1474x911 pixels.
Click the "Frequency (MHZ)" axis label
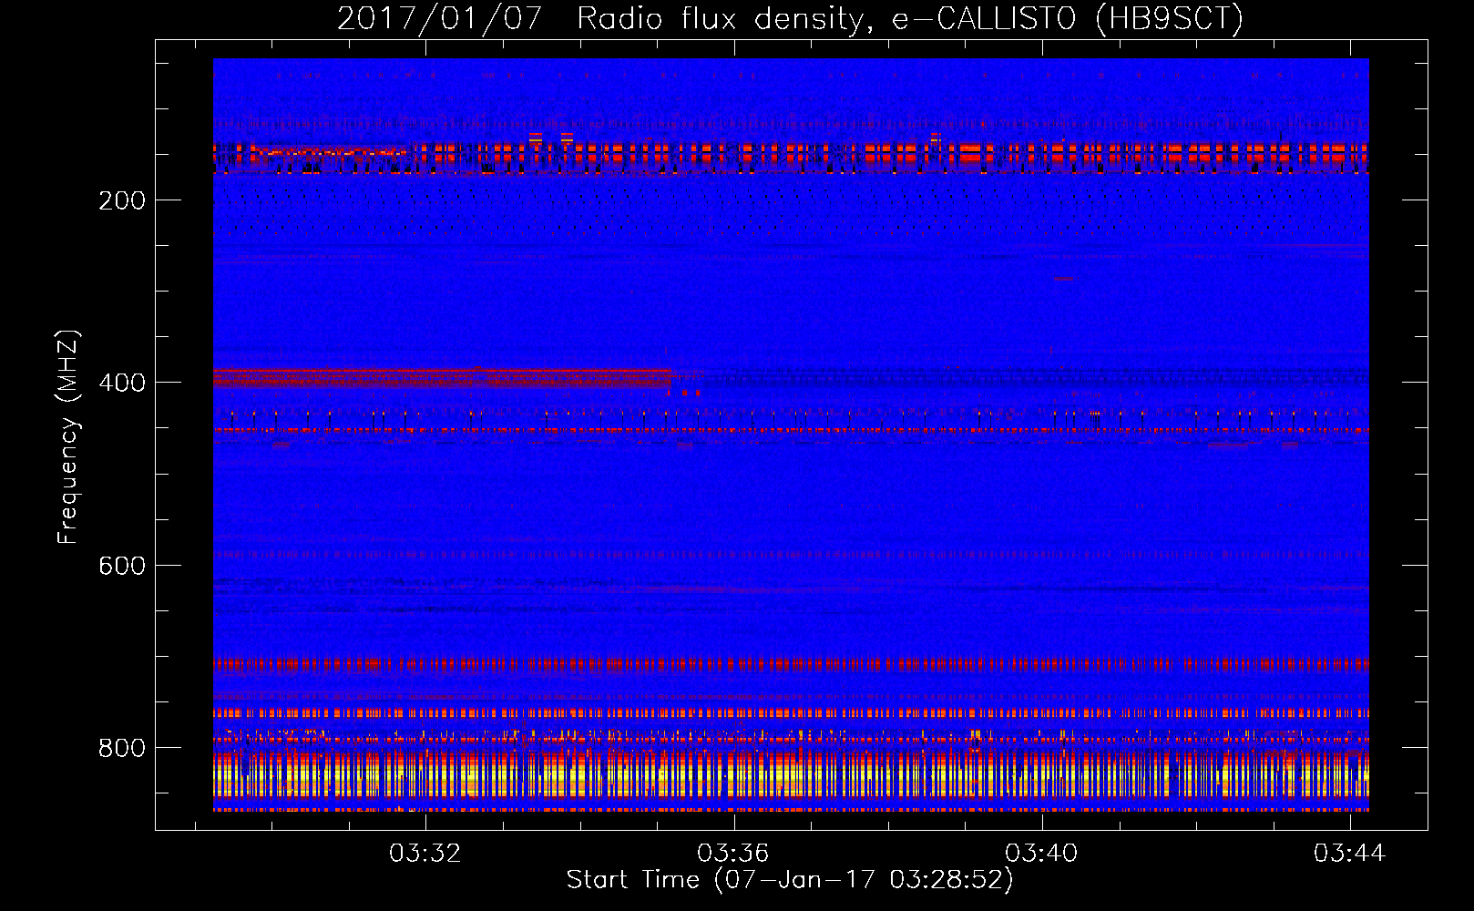pyautogui.click(x=68, y=437)
